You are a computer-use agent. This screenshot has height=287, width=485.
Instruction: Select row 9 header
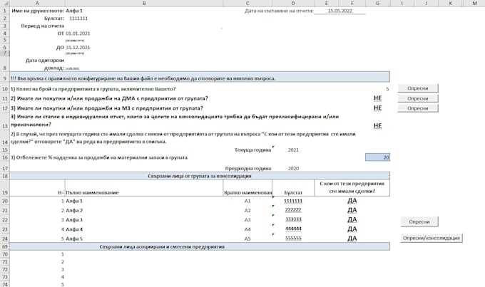5,78
